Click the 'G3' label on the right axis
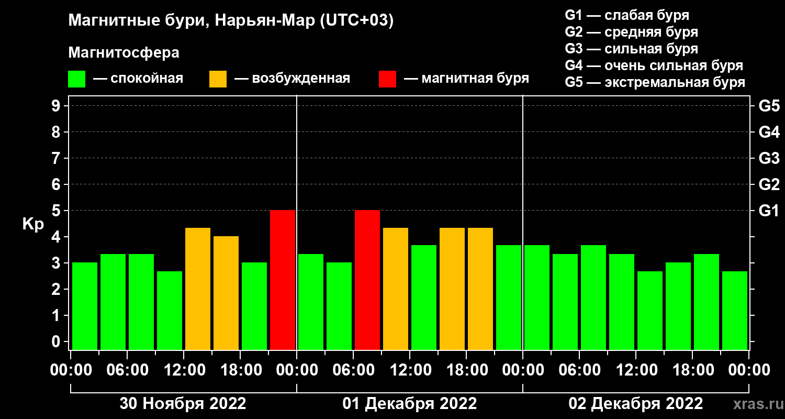Image resolution: width=785 pixels, height=419 pixels. coord(769,158)
